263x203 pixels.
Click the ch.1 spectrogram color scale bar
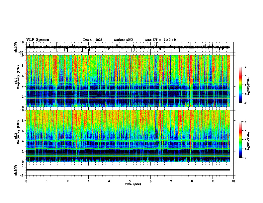240,85
